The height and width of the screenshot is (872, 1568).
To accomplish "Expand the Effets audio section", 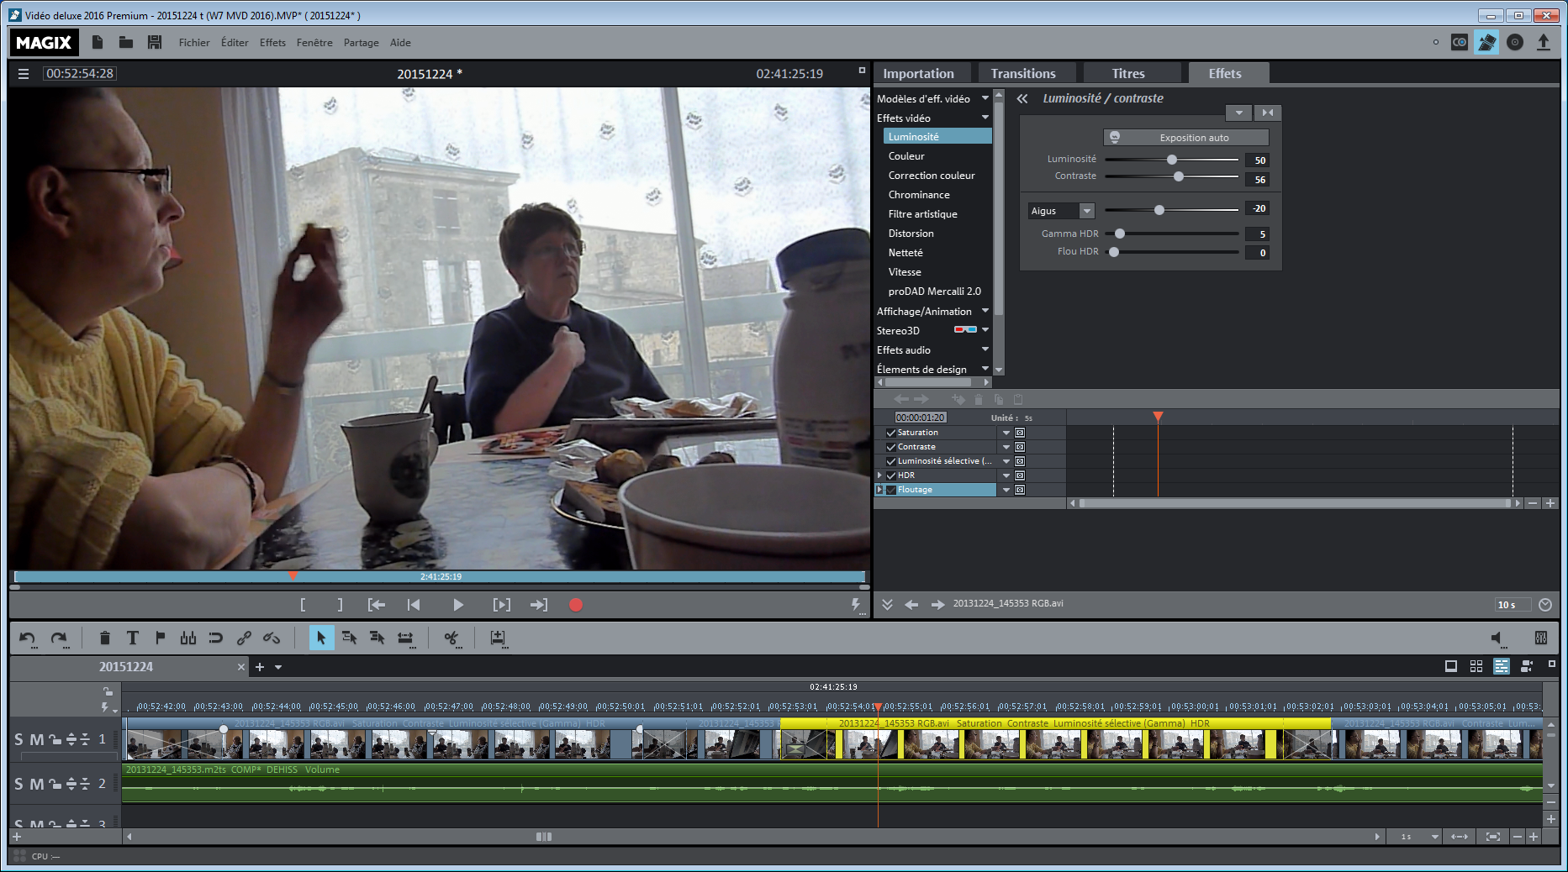I will pyautogui.click(x=985, y=349).
